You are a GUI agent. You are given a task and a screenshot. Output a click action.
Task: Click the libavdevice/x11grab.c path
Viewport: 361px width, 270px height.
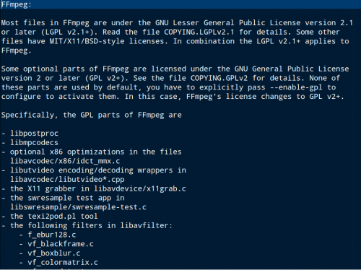(140, 188)
